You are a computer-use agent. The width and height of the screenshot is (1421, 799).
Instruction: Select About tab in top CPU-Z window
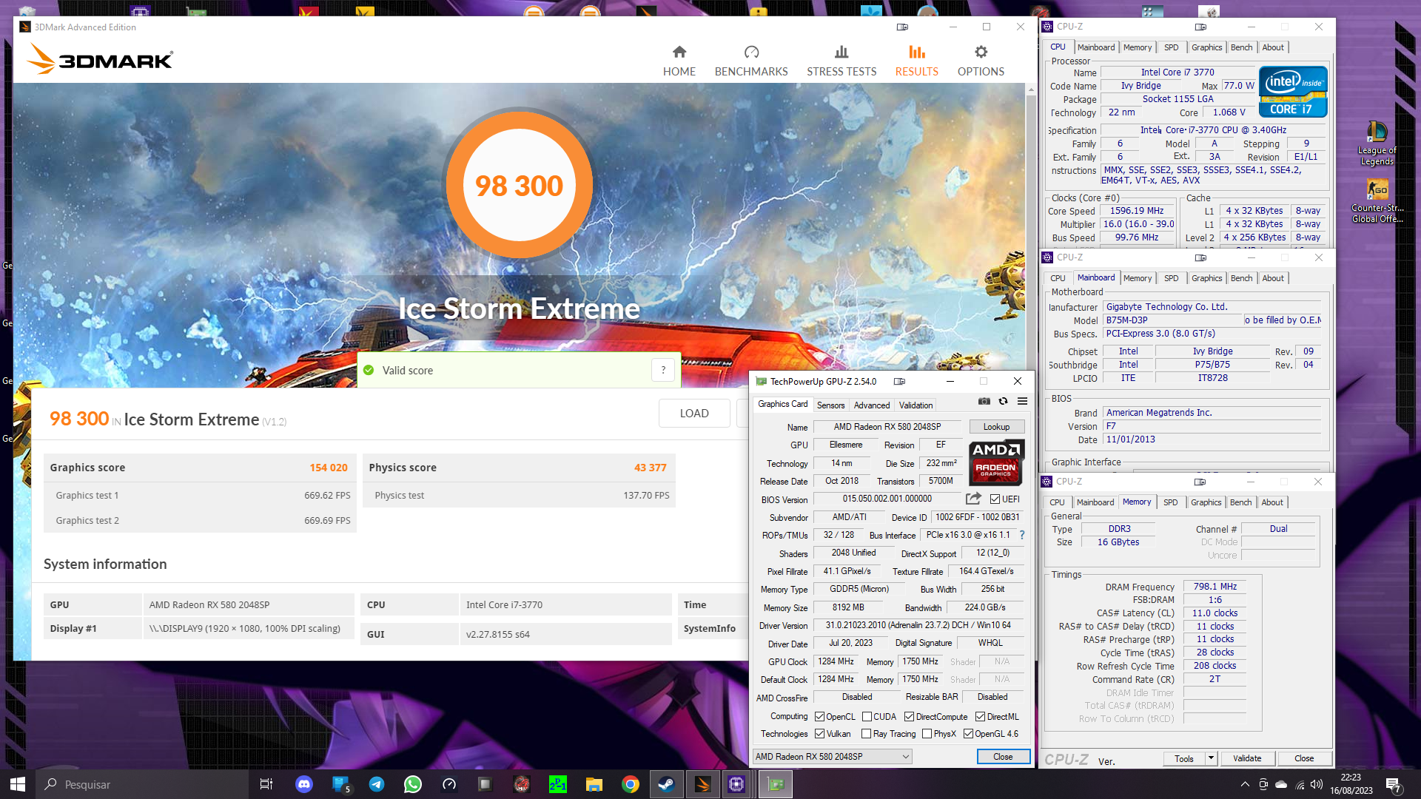(x=1273, y=47)
